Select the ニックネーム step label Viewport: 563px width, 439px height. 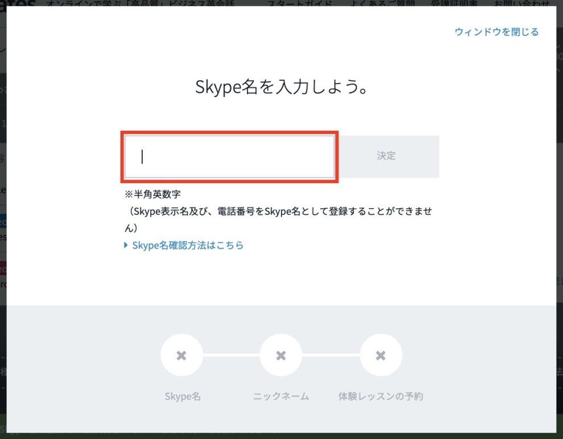[281, 396]
